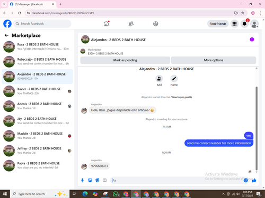Open the notifications bell
The width and height of the screenshot is (265, 198).
point(244,24)
